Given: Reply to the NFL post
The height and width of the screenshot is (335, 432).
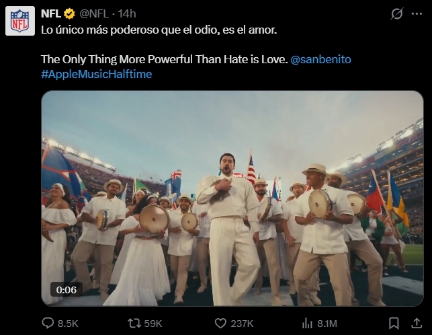Looking at the screenshot, I should click(x=48, y=323).
